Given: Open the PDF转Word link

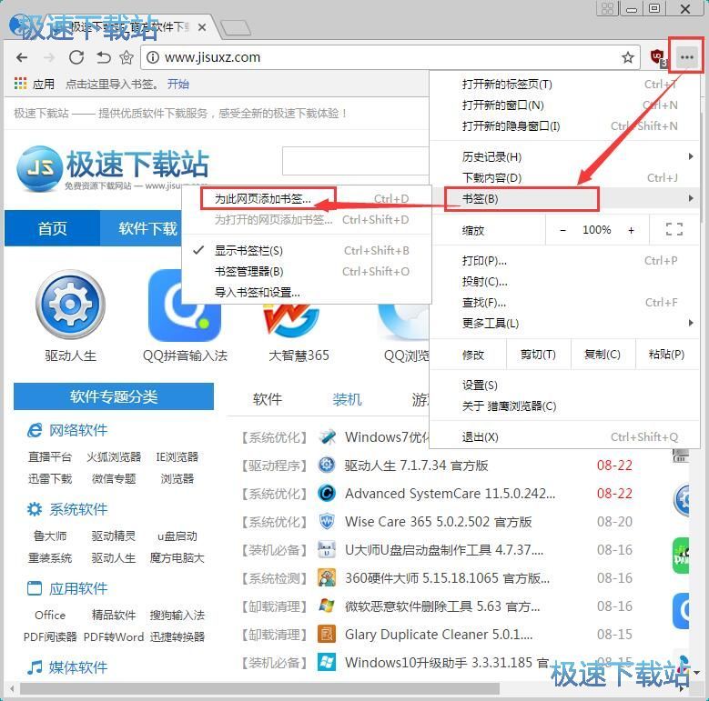Looking at the screenshot, I should 114,636.
